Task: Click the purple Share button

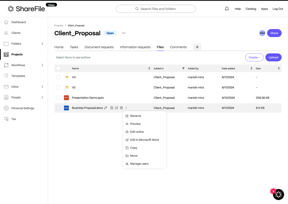Action: pyautogui.click(x=274, y=33)
